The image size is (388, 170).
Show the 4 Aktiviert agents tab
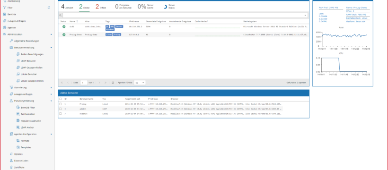(x=67, y=7)
